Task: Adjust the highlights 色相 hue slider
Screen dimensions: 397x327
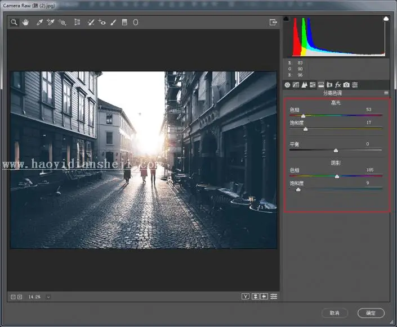Action: [x=303, y=116]
